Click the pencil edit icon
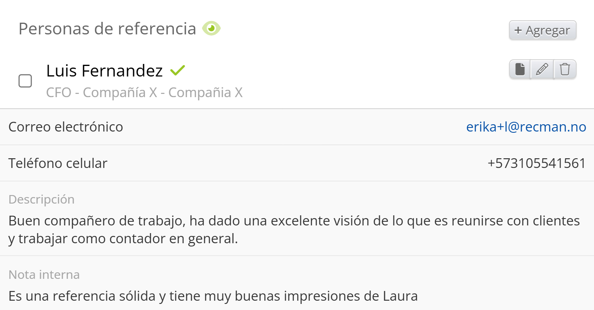594x310 pixels. pyautogui.click(x=542, y=70)
